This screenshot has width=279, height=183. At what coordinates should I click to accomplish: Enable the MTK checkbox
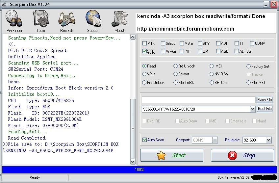(x=144, y=43)
